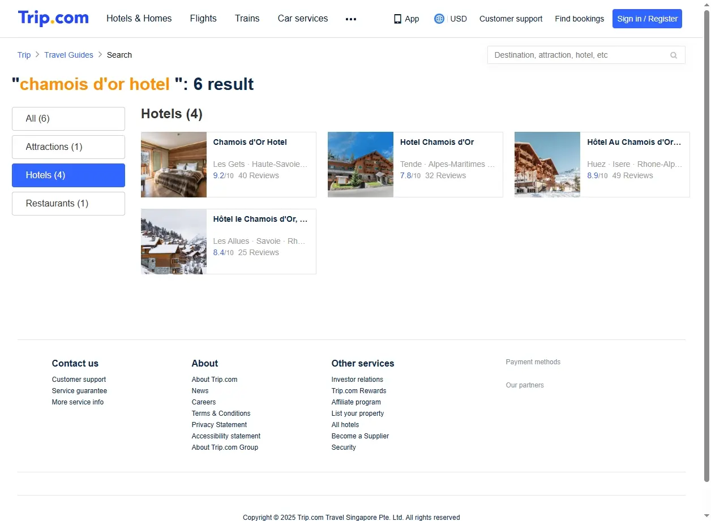
Task: Open Hotel Chamois d'Or Tende title
Action: point(437,142)
